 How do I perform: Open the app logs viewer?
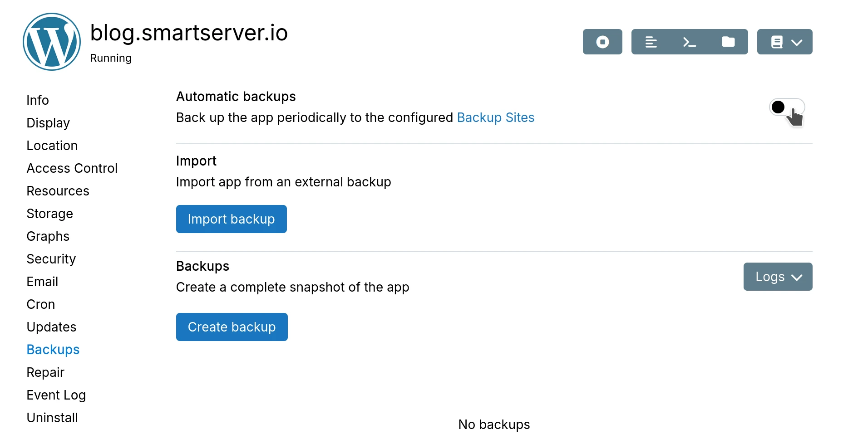651,42
